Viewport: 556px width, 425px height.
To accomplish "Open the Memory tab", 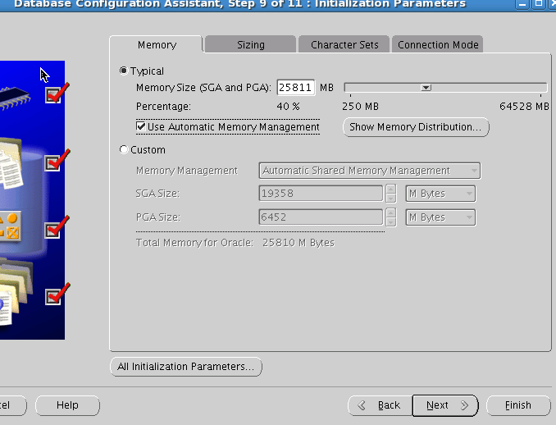I will point(157,44).
